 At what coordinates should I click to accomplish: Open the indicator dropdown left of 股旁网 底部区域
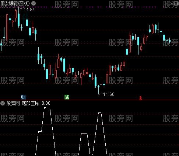(x=3, y=103)
